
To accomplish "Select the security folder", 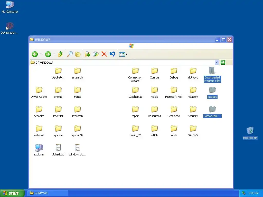I will (x=193, y=112).
